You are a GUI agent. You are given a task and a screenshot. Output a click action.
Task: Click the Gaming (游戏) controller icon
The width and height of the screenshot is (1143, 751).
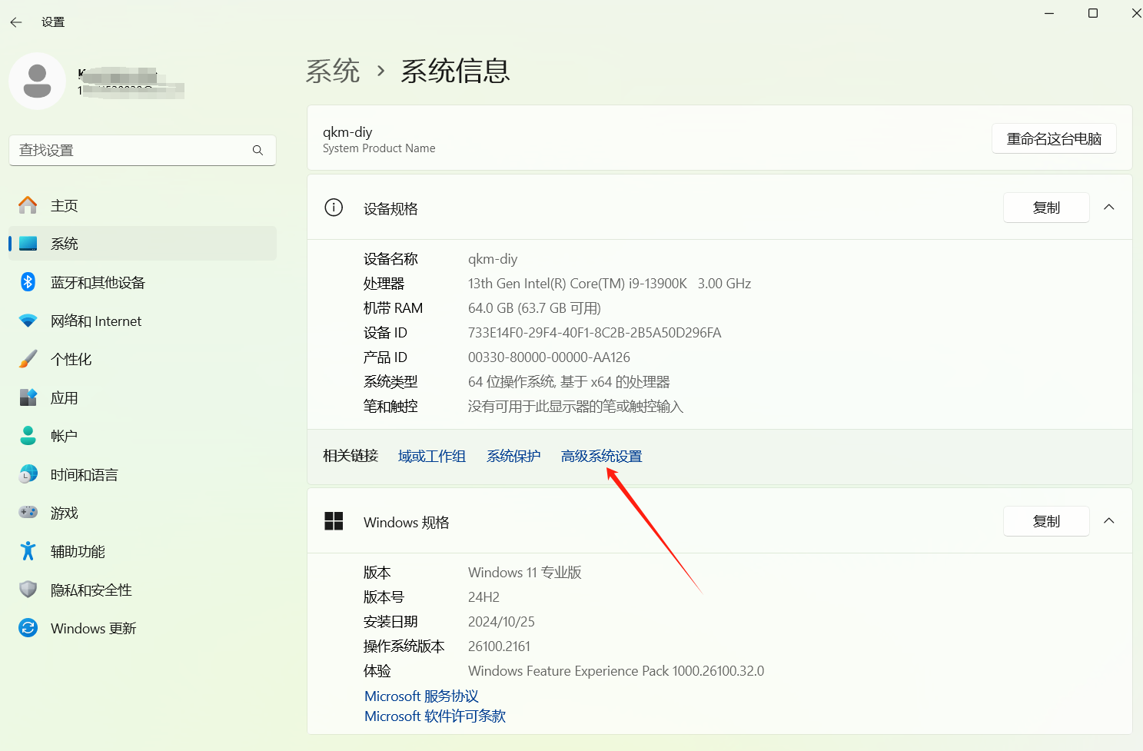click(x=28, y=512)
